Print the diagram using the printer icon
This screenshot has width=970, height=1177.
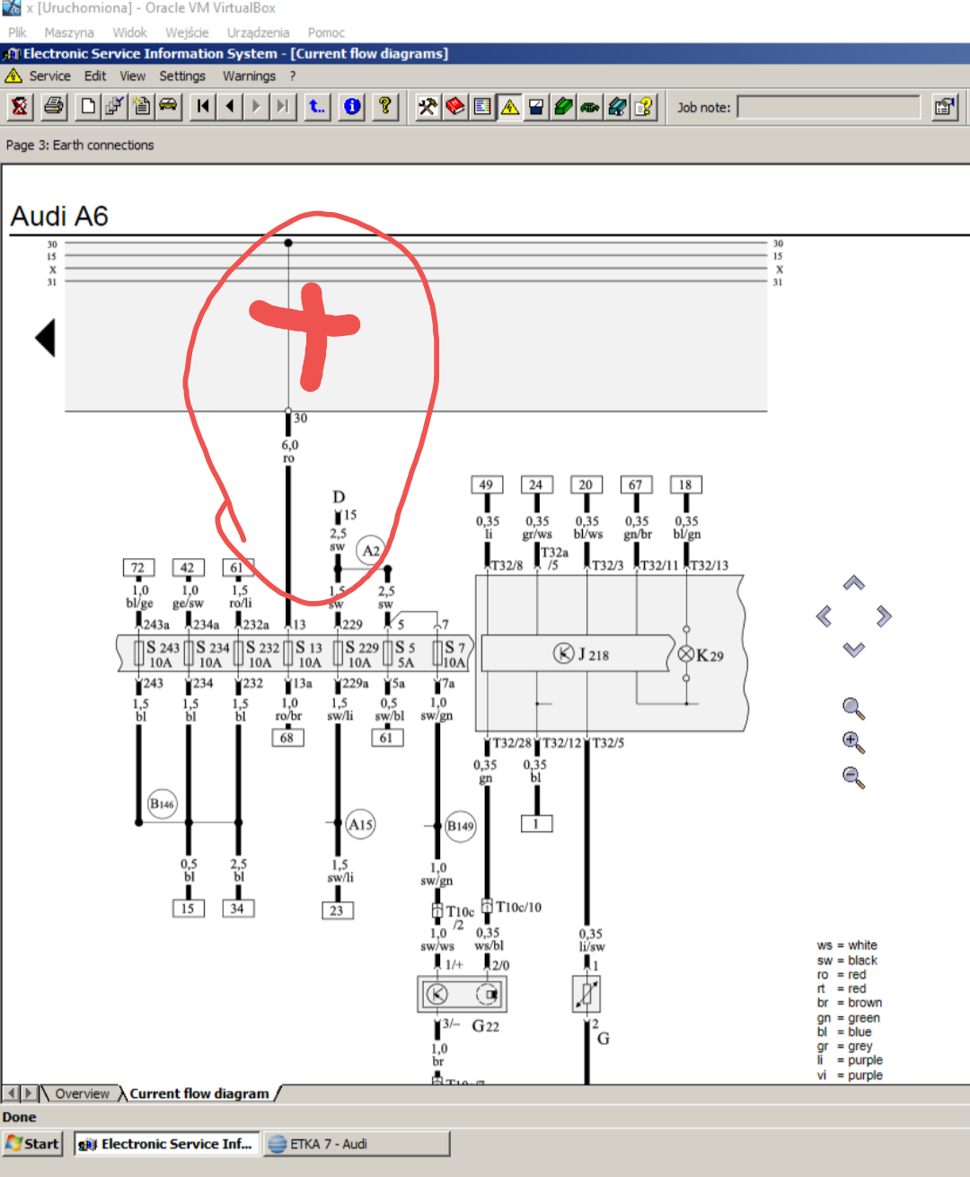(x=54, y=107)
